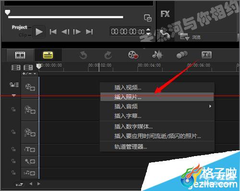Viewport: 240px width, 191px height.
Task: Open the Subtitle Editor icon
Action: click(206, 55)
